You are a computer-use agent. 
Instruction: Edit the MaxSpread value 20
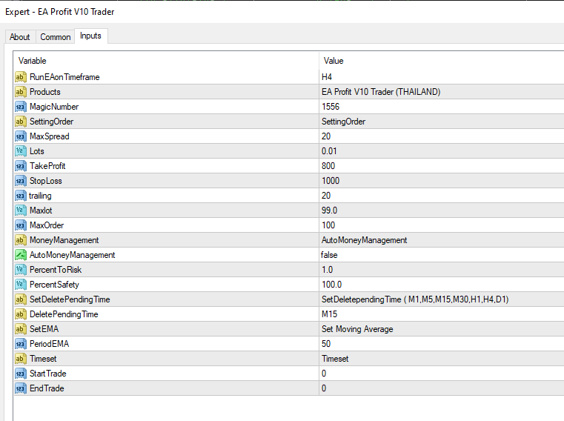coord(326,136)
